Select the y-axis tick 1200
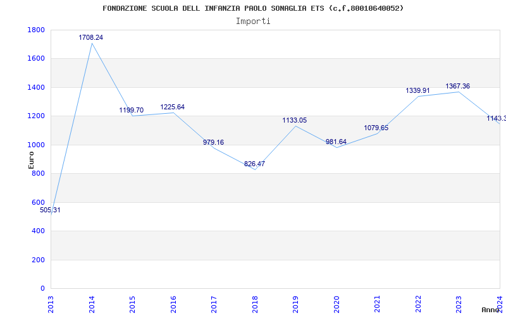The height and width of the screenshot is (316, 506). 36,116
